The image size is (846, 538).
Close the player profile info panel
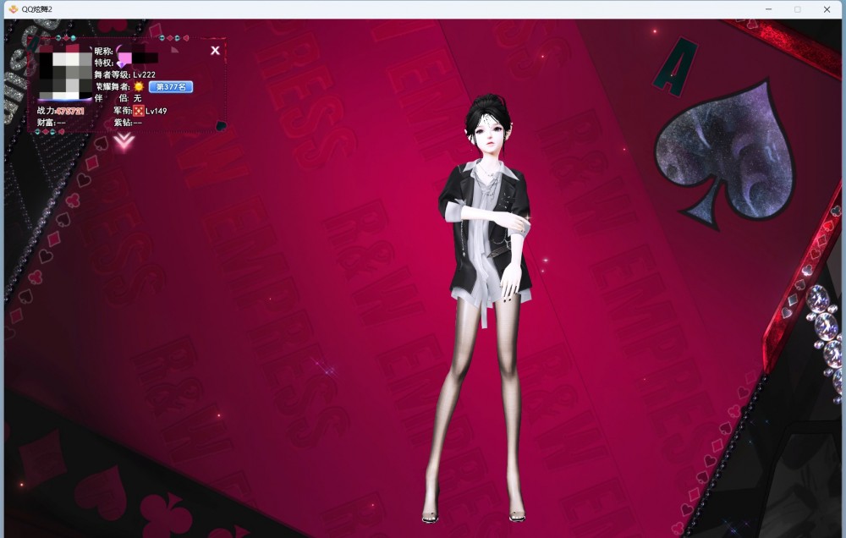[215, 51]
